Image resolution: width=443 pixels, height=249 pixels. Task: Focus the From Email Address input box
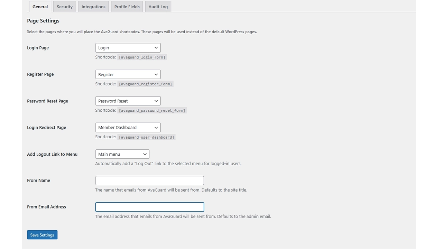[x=149, y=207]
